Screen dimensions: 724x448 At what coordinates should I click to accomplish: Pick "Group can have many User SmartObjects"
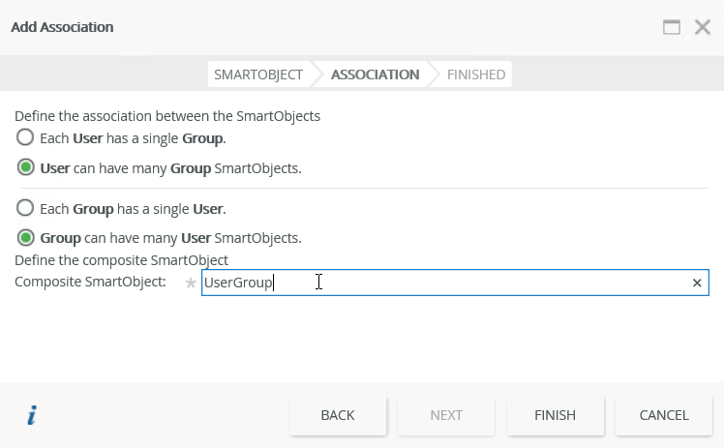pyautogui.click(x=25, y=237)
